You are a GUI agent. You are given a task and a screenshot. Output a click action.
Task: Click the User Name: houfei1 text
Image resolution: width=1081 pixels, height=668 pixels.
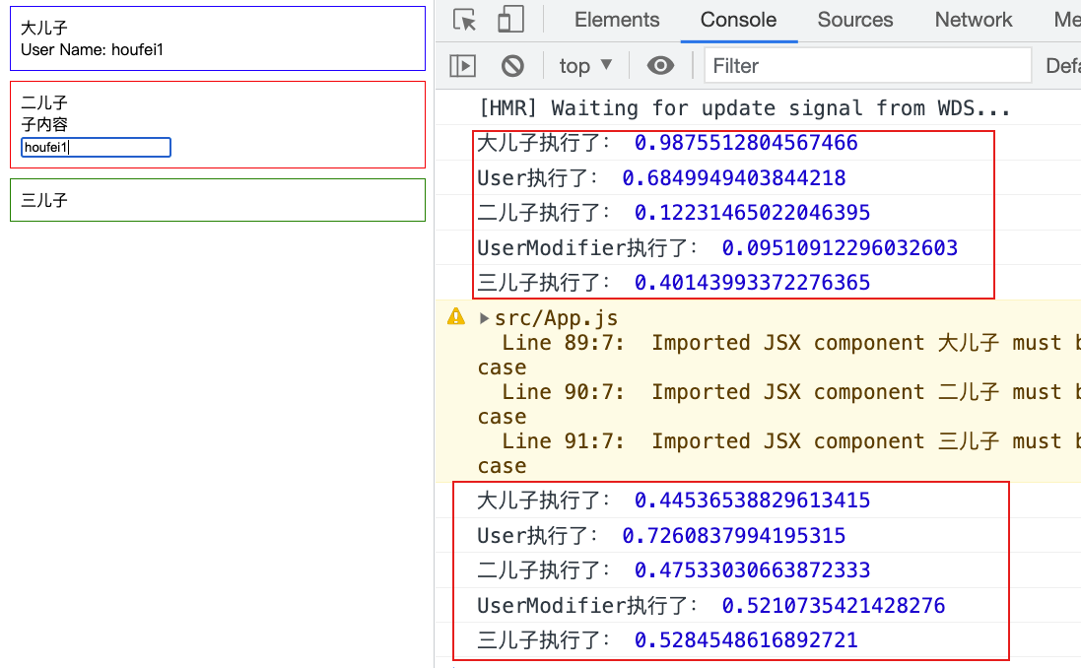pyautogui.click(x=91, y=49)
